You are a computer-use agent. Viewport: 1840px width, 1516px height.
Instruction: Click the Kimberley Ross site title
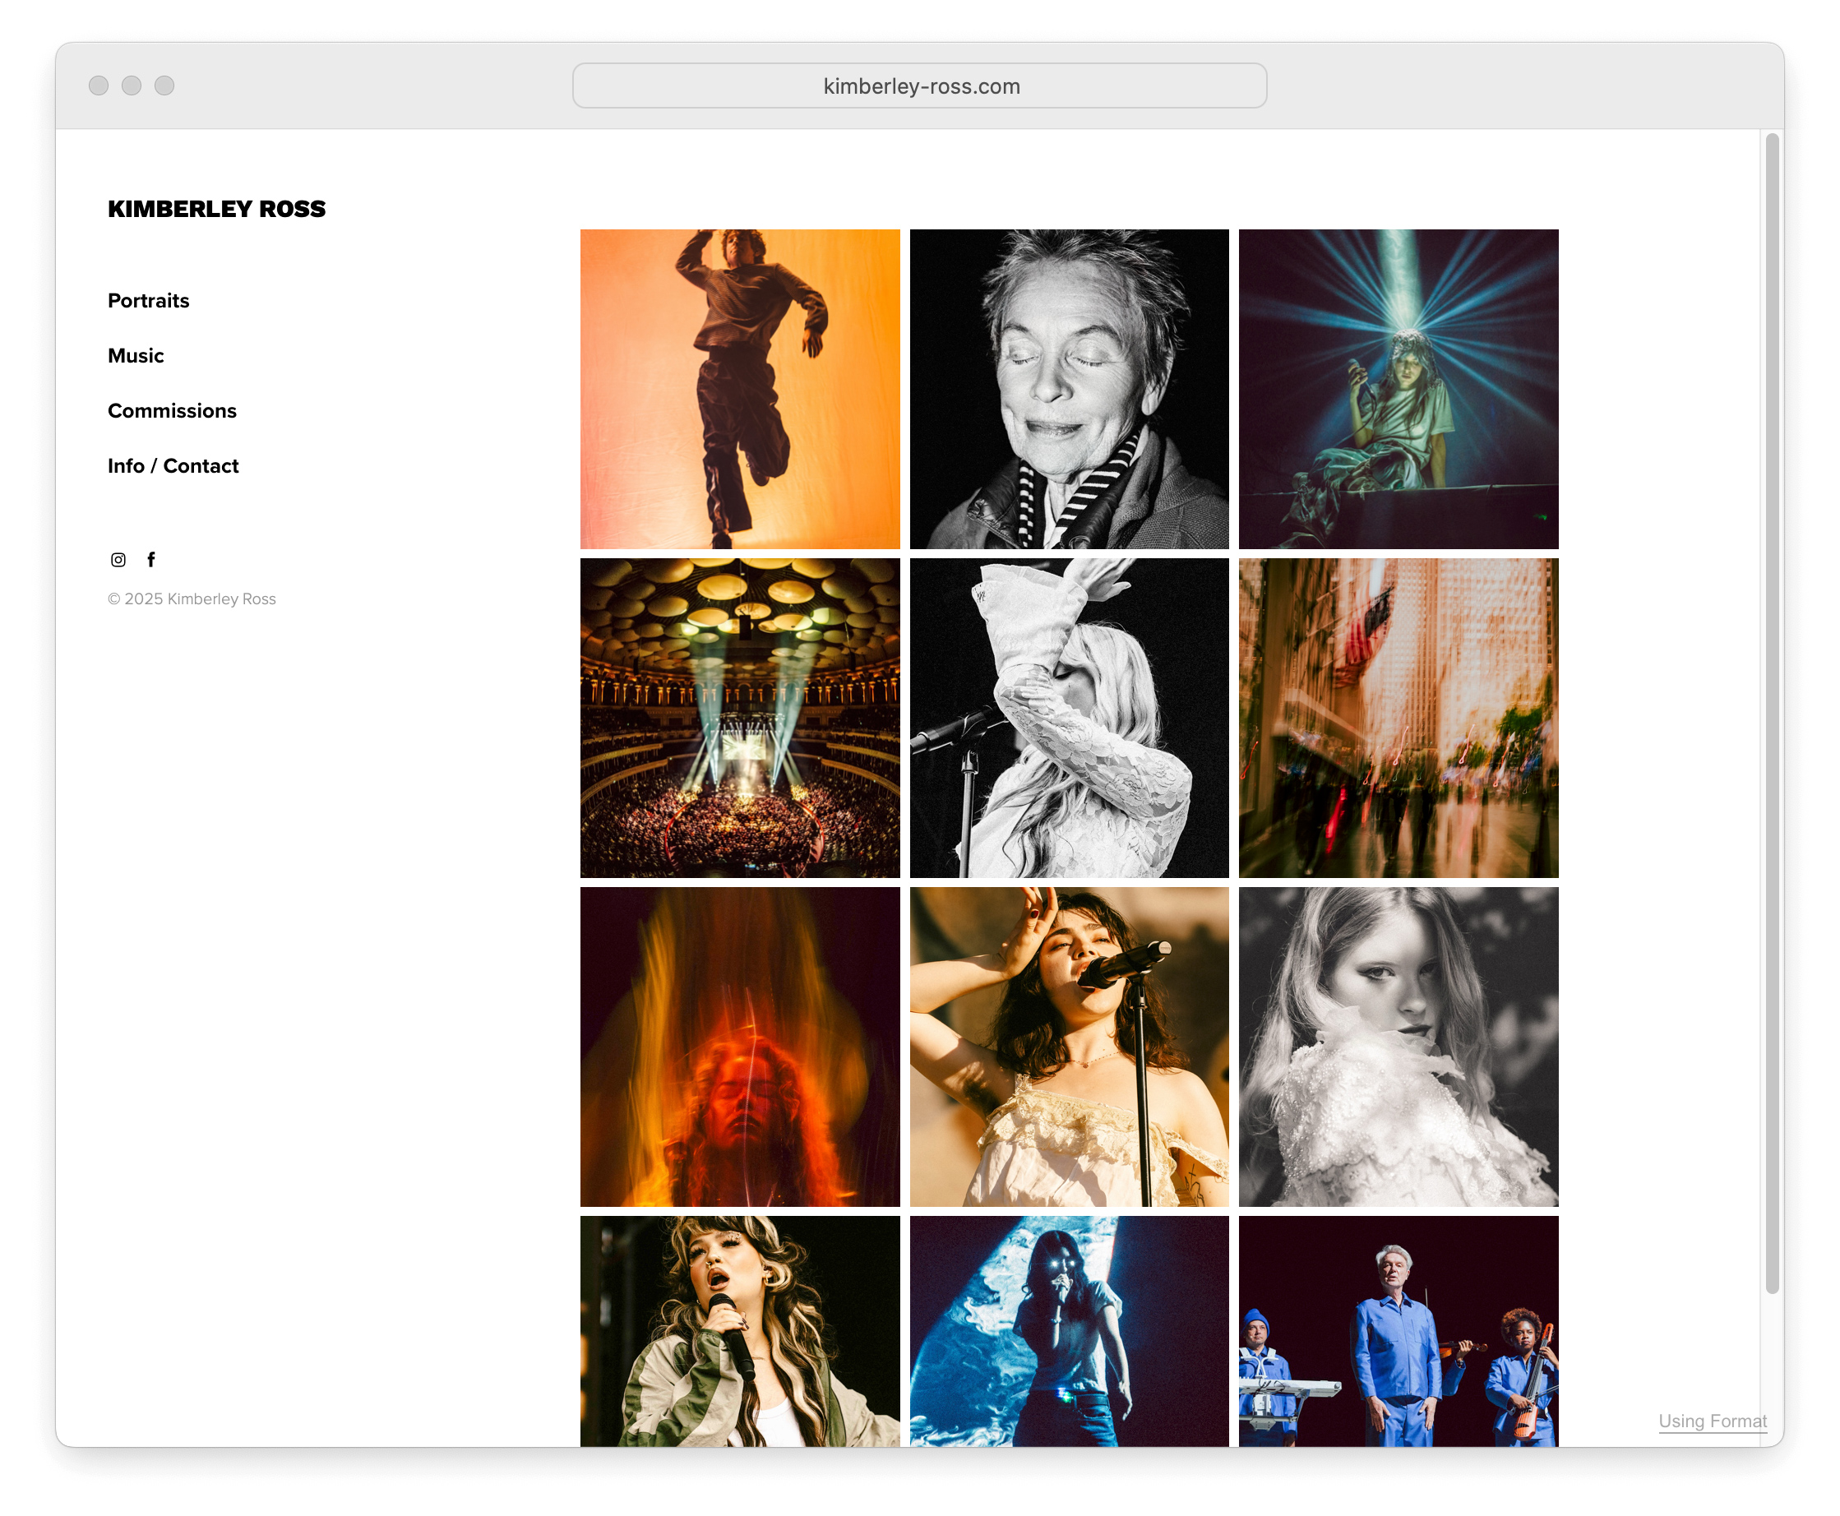215,209
